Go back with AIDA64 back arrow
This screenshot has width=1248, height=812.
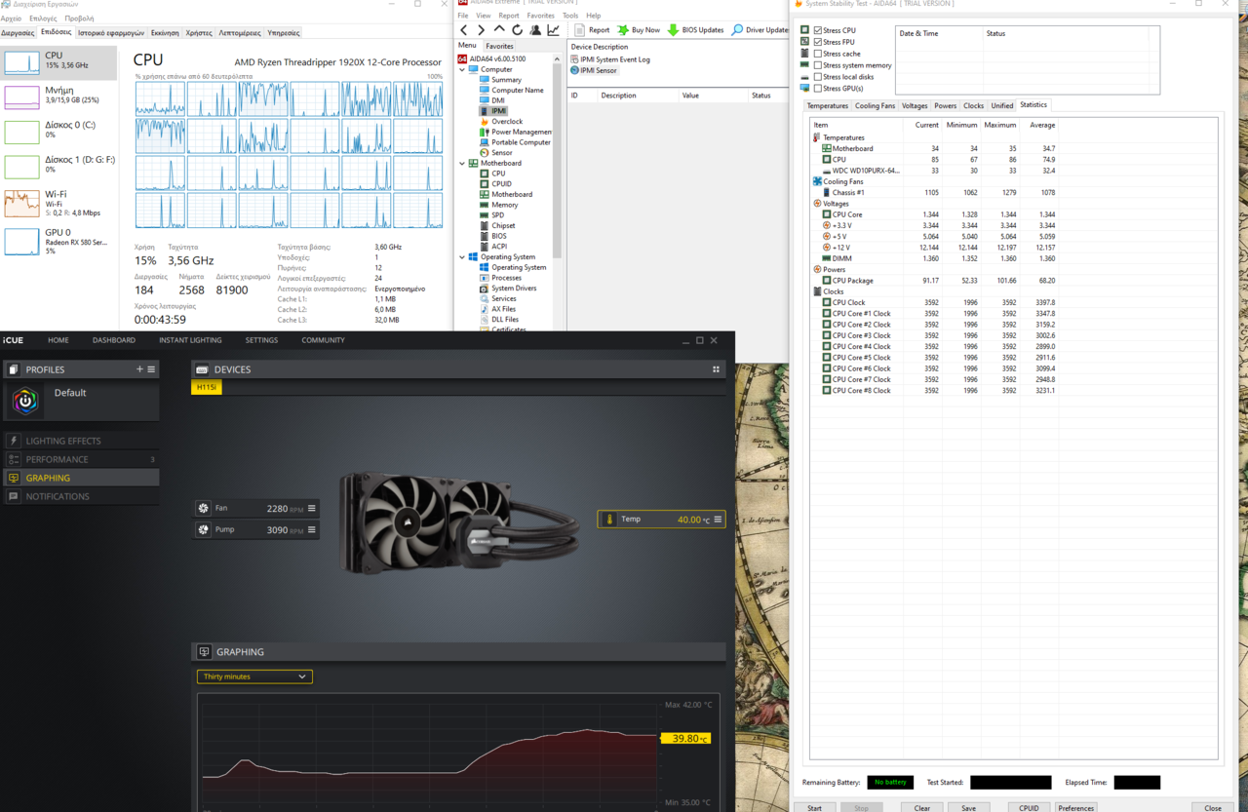[464, 30]
